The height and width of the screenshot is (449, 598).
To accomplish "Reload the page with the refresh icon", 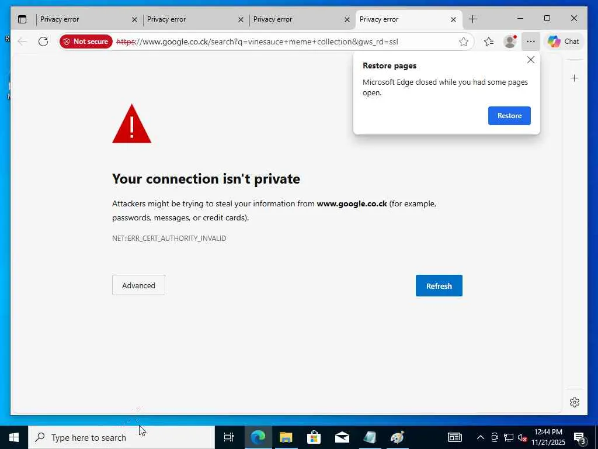I will coord(43,42).
